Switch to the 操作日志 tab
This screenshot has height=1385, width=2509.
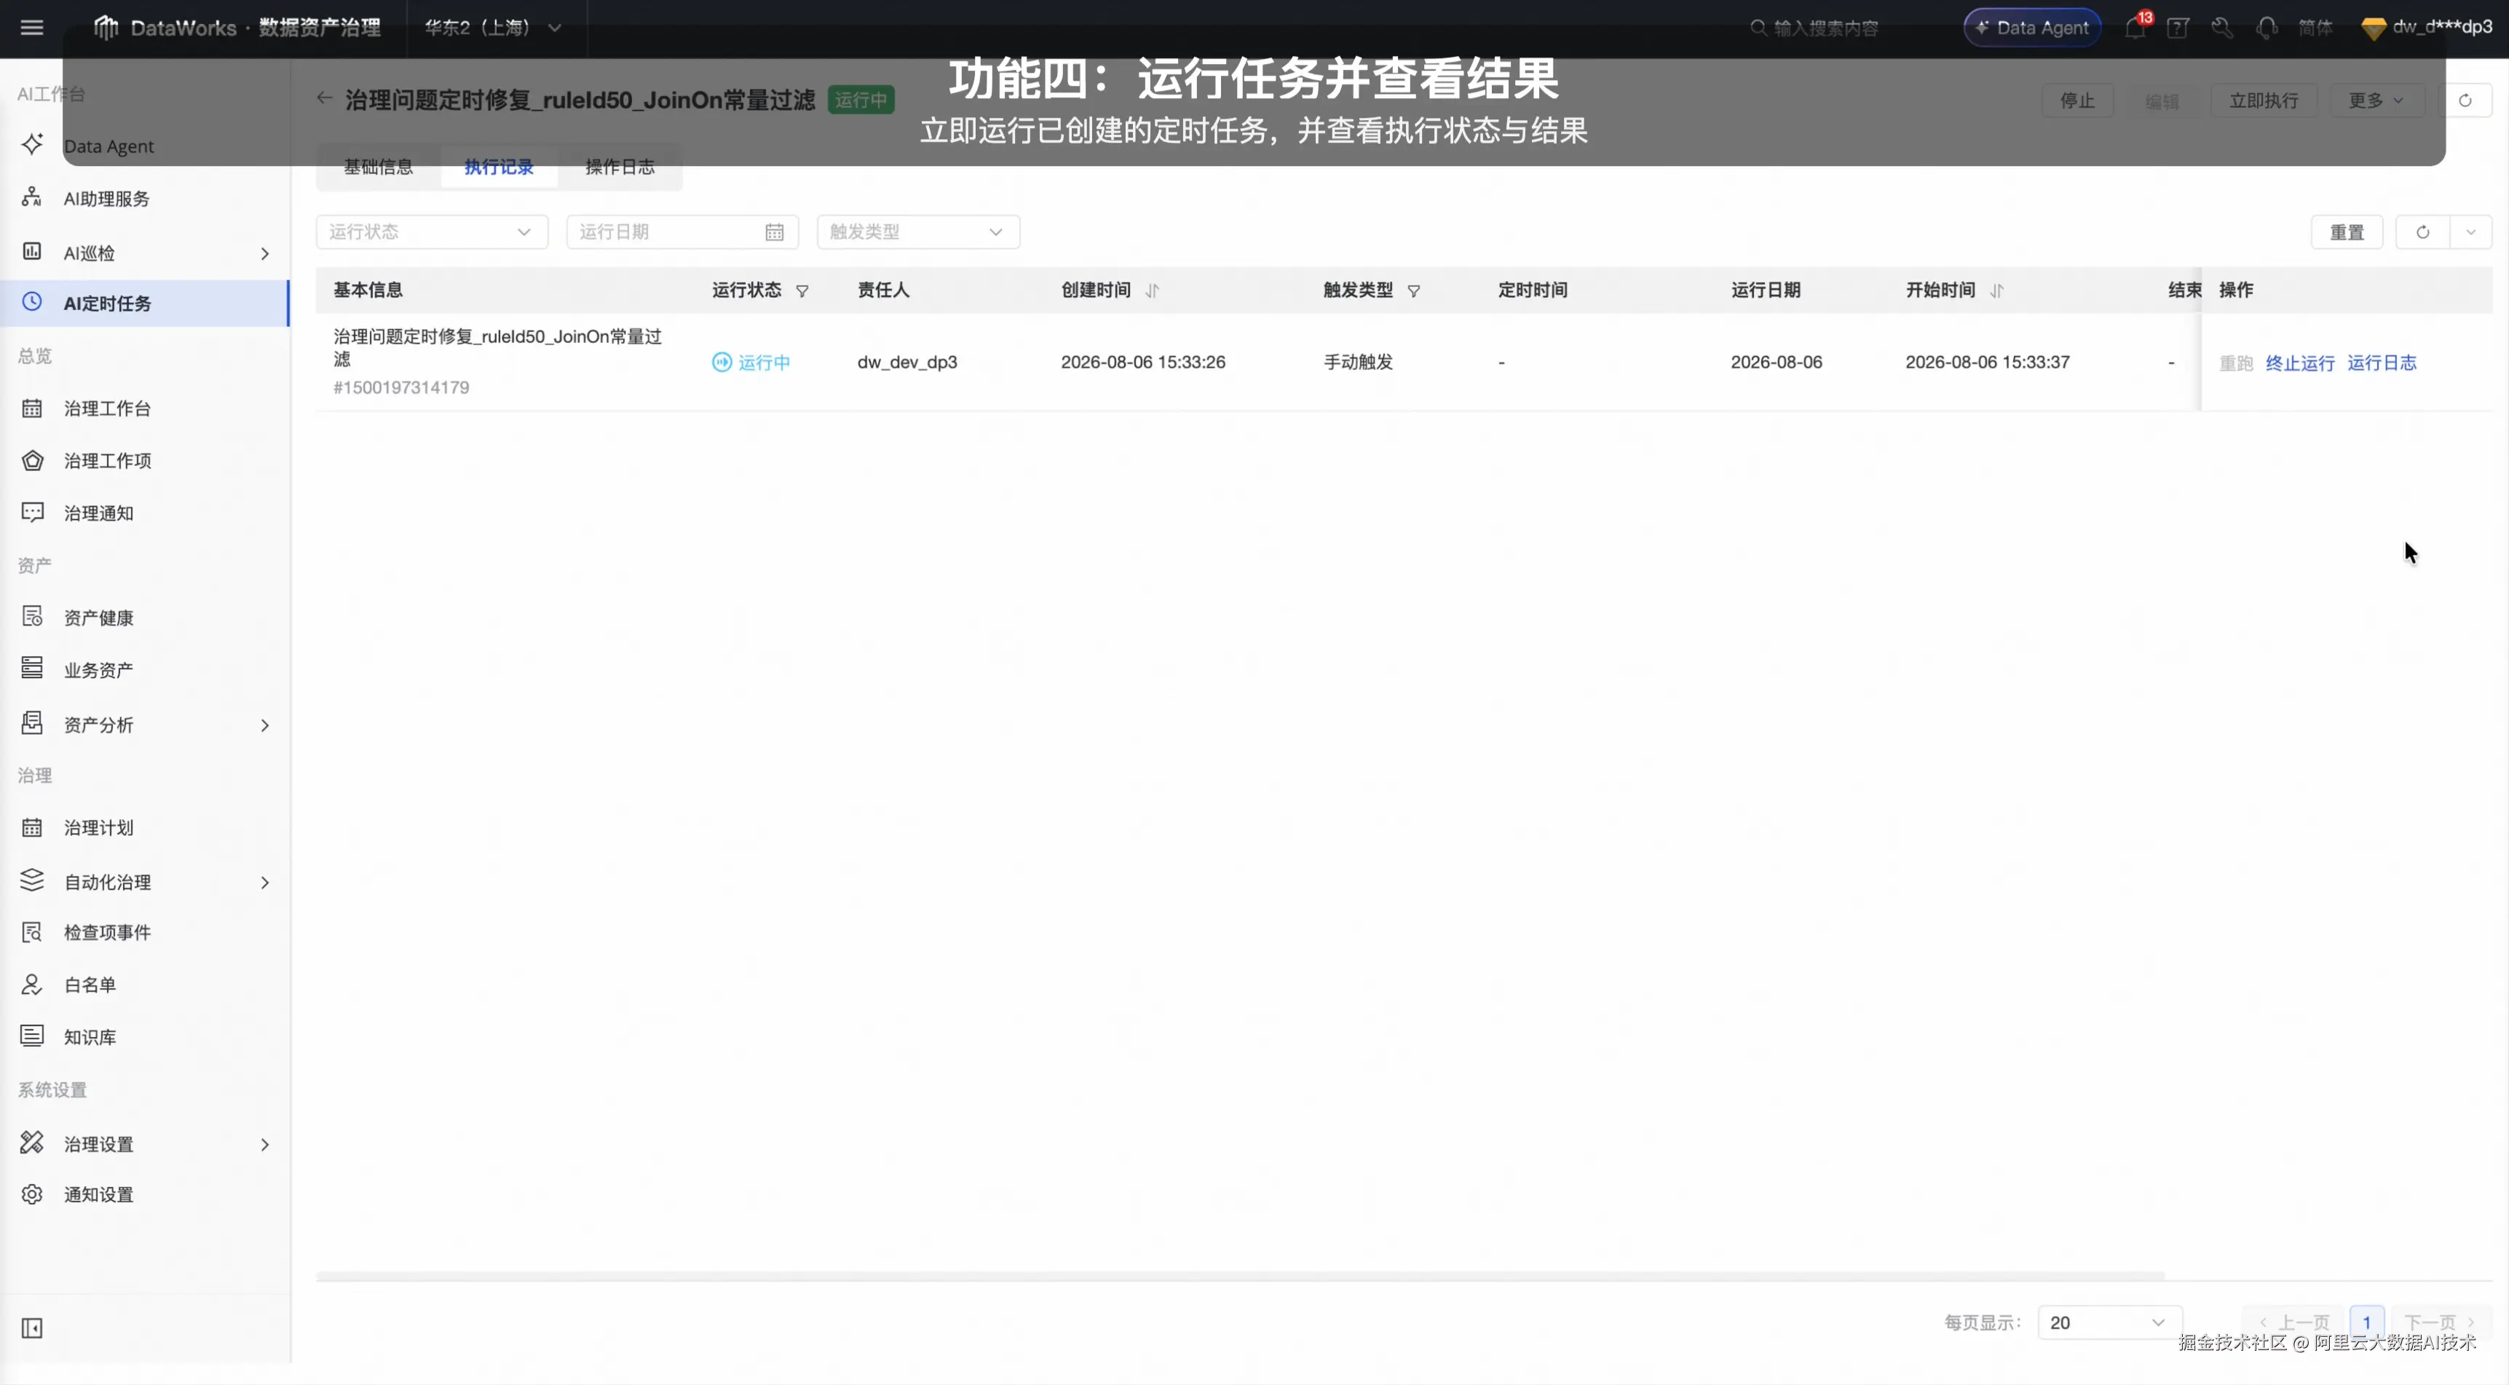620,167
